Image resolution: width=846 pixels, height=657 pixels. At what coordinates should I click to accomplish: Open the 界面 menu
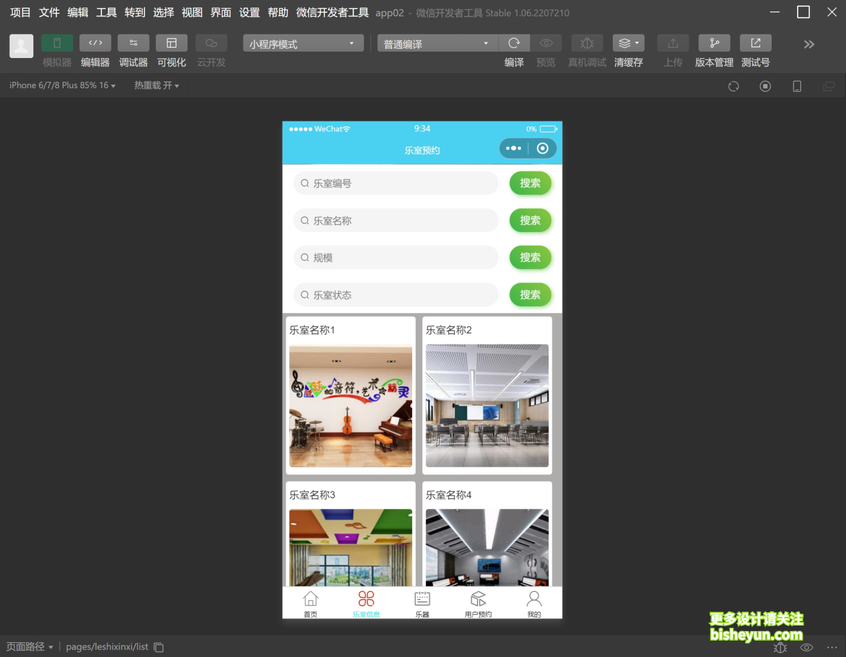click(221, 13)
